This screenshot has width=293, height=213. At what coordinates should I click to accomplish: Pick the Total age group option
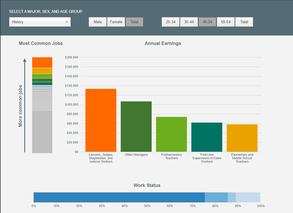click(244, 22)
